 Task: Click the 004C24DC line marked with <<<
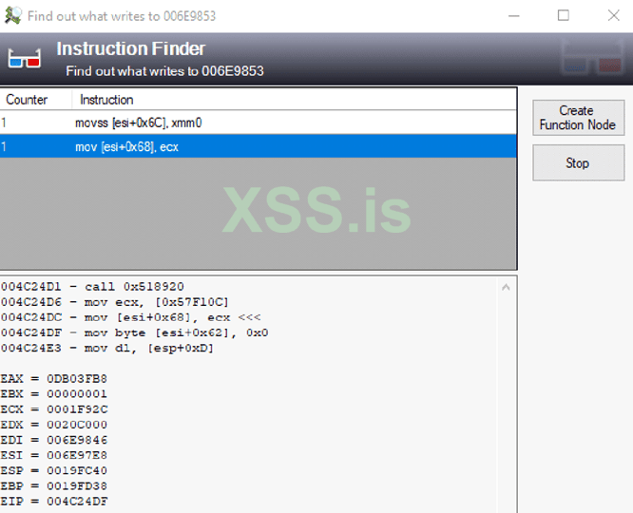[131, 317]
